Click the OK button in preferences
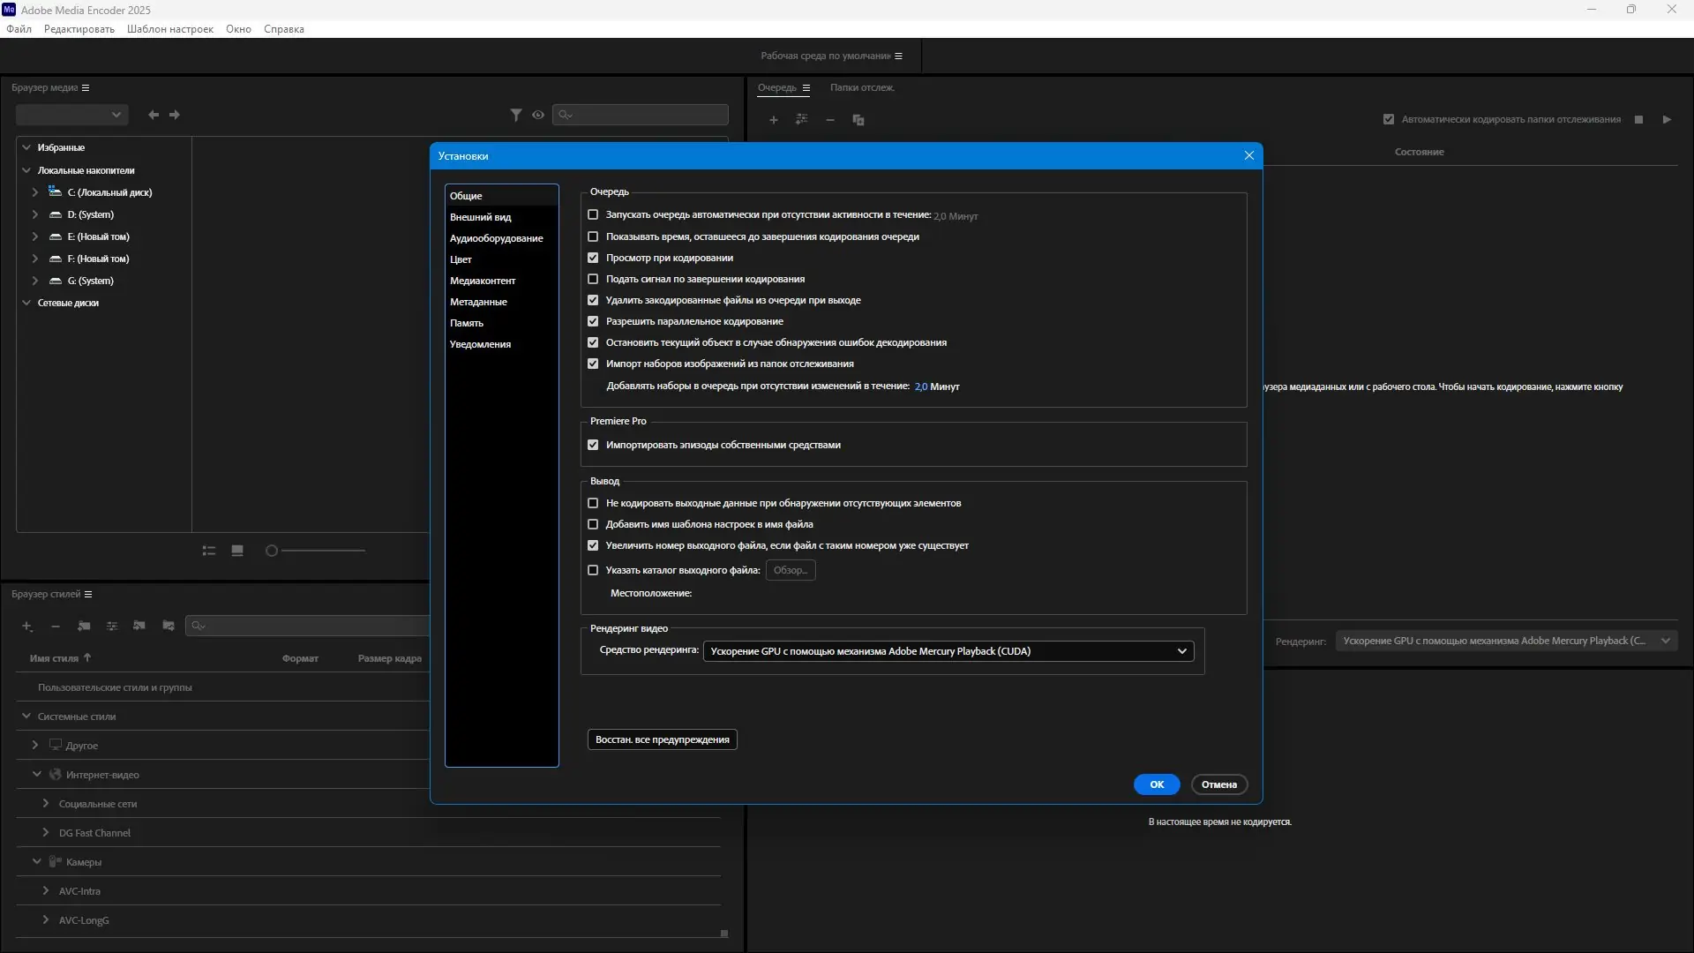Screen dimensions: 1694x953 (1157, 784)
